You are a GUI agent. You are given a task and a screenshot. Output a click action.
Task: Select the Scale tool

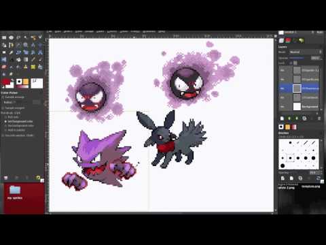pos(26,52)
